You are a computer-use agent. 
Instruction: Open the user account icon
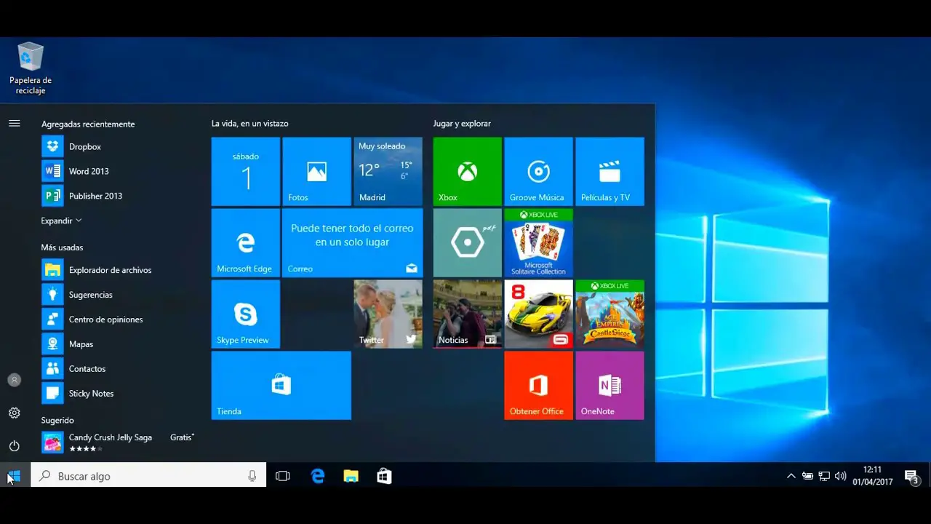14,380
